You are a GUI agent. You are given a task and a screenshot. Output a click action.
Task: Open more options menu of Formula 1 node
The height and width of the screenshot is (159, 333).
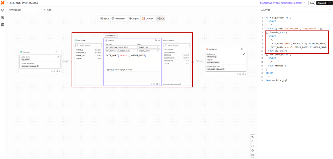point(159,40)
